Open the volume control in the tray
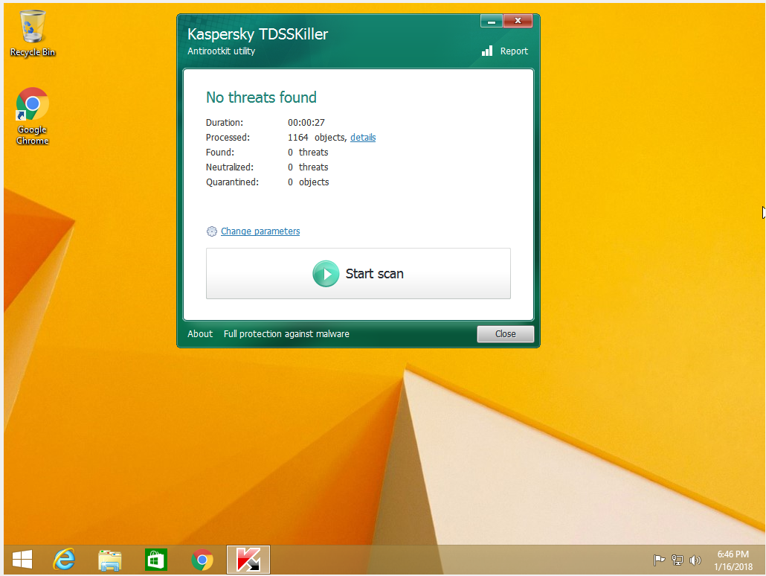 [x=695, y=560]
